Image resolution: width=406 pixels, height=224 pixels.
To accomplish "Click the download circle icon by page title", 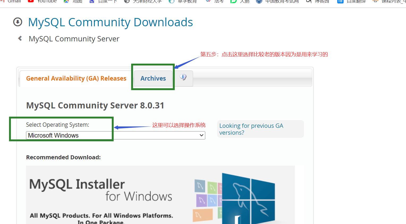I will coord(18,22).
